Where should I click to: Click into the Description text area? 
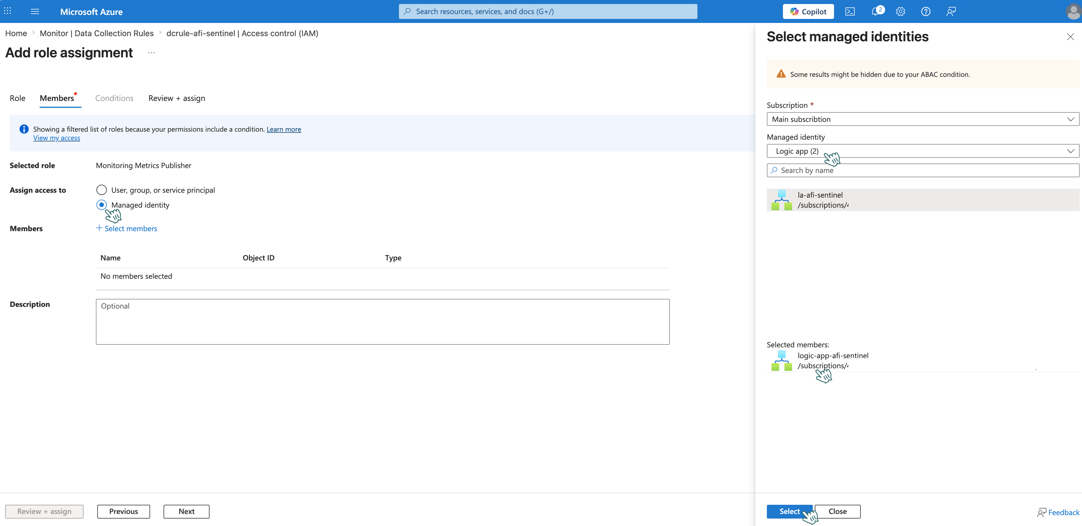[x=383, y=322]
